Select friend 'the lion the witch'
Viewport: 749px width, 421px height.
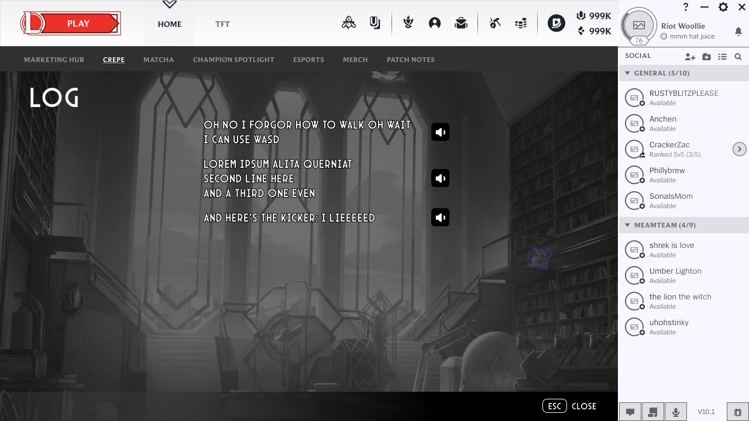click(683, 301)
